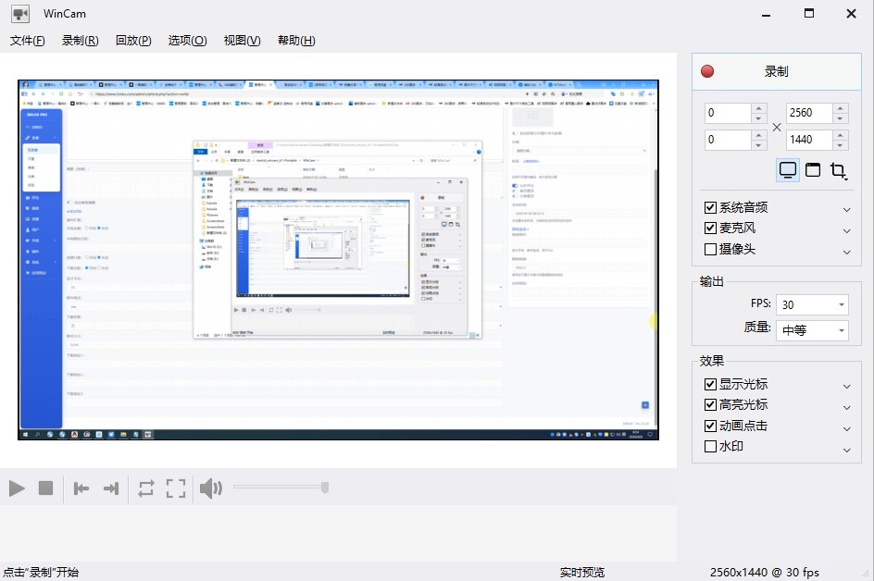Open the 回放(P) menu

[133, 41]
